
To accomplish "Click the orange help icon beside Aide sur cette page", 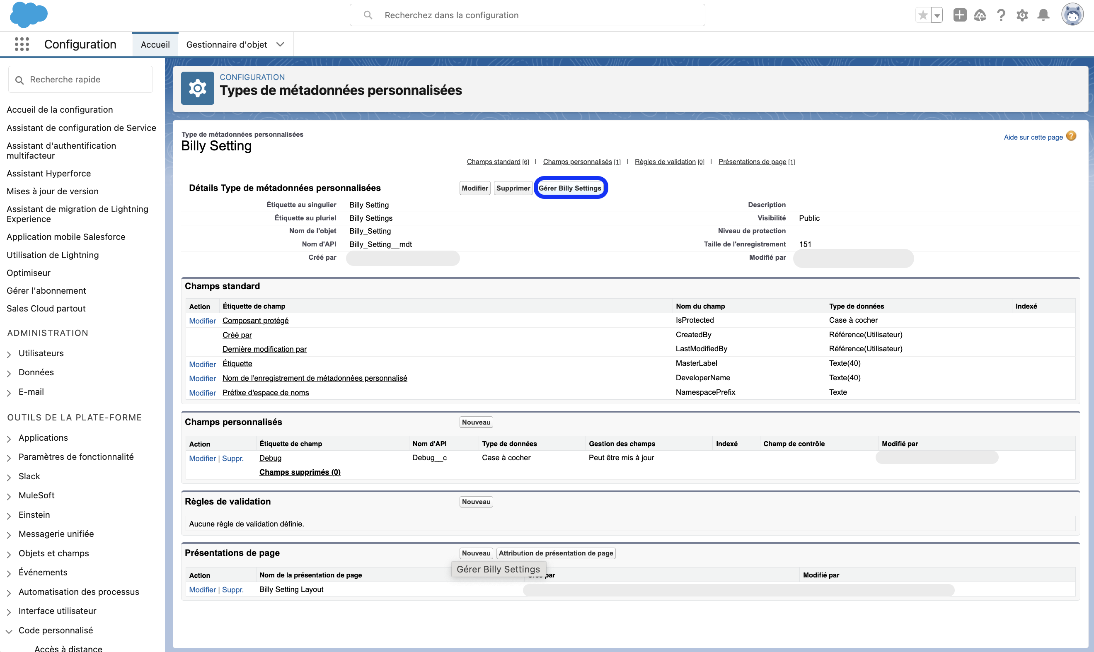I will (1072, 136).
